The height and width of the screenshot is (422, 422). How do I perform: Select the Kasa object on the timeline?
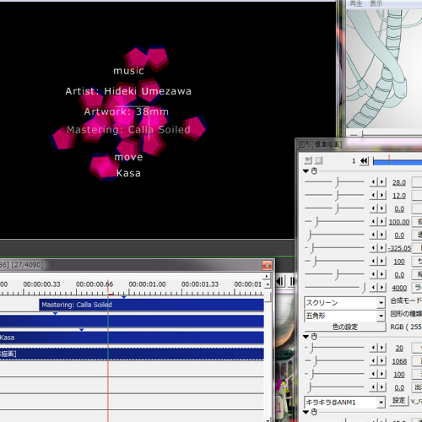tap(132, 338)
